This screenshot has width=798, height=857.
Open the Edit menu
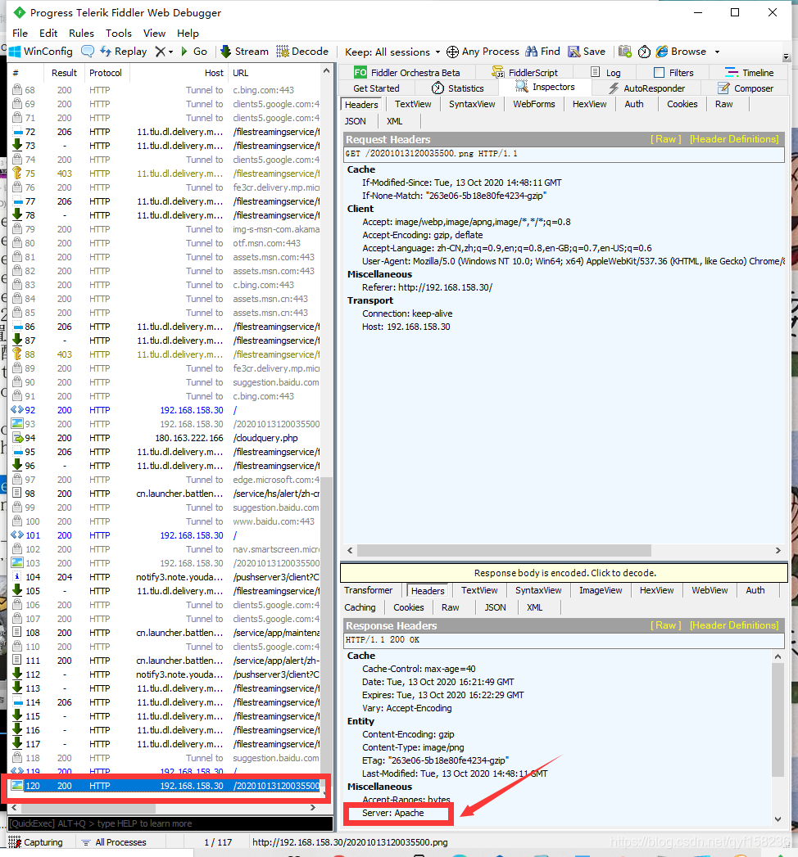pos(48,34)
